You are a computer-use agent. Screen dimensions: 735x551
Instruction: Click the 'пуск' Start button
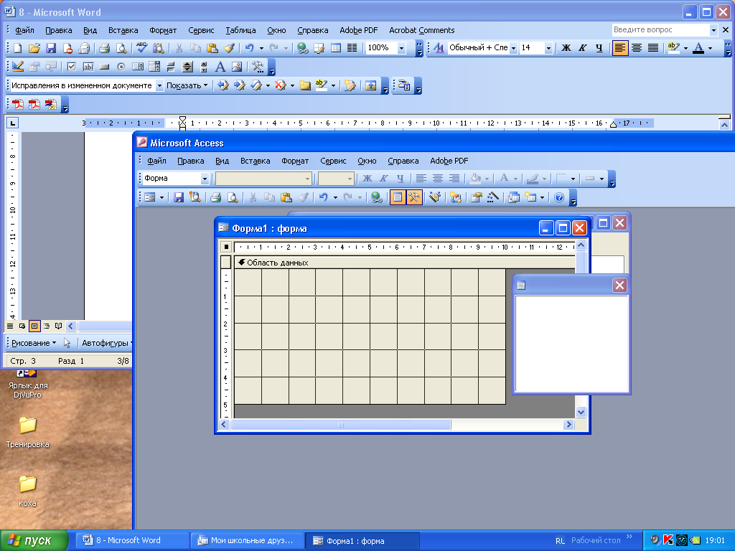34,540
